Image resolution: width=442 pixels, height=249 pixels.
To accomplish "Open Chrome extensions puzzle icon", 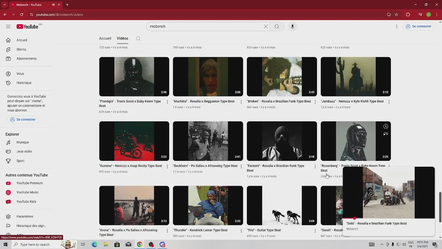I will (408, 15).
